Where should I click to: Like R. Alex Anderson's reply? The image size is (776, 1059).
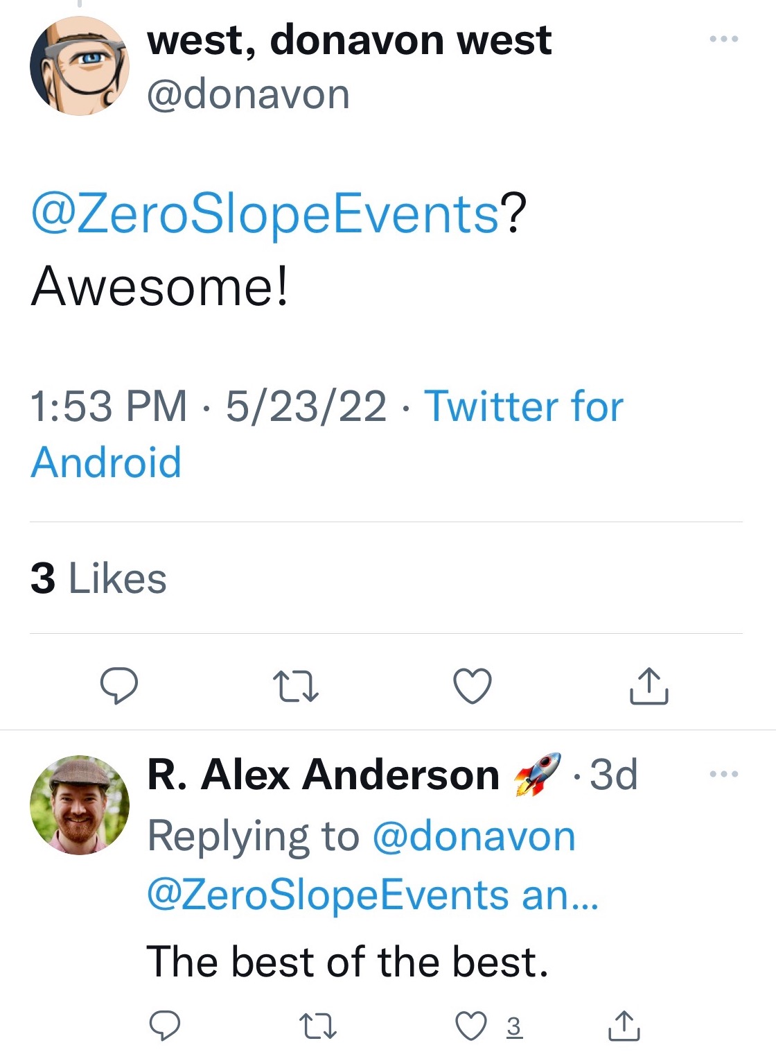tap(471, 1026)
